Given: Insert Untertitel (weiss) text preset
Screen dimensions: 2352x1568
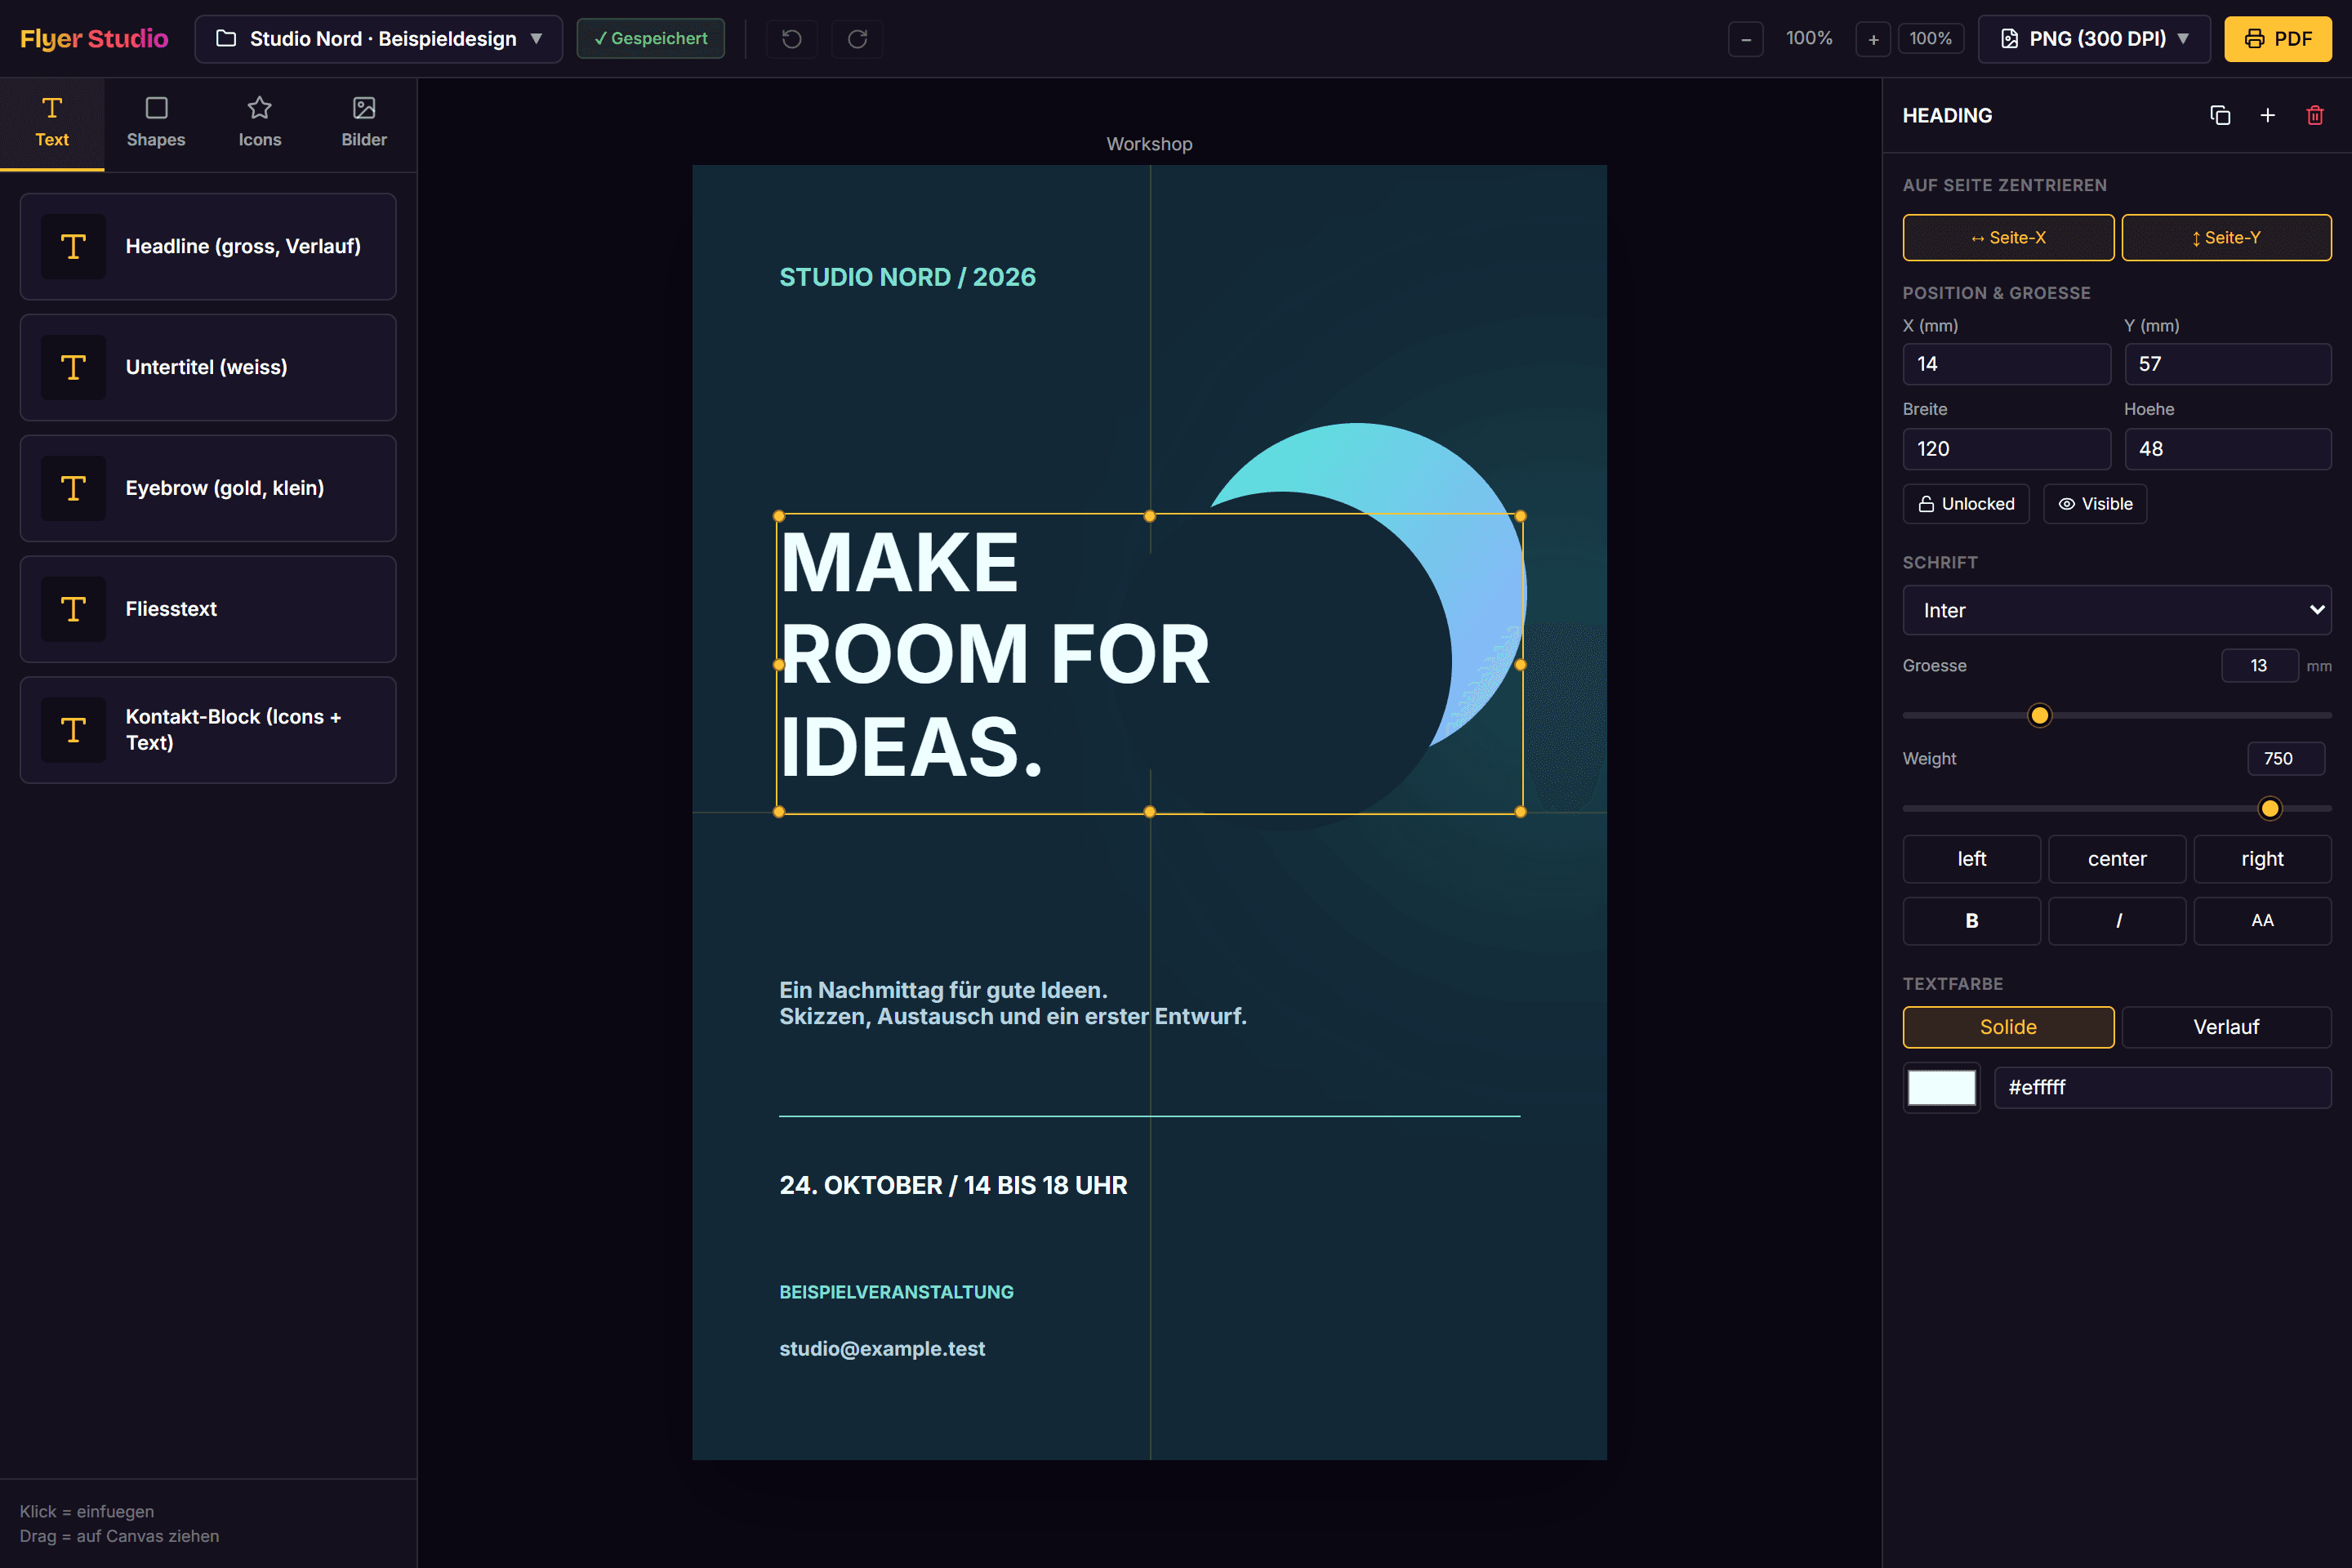Looking at the screenshot, I should tap(208, 367).
